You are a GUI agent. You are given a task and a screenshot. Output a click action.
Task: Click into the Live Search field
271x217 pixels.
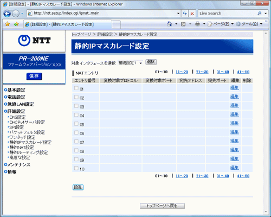tap(227, 14)
